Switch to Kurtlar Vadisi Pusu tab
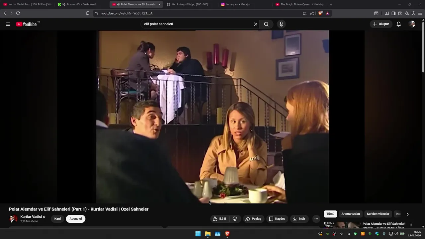Screen dimensions: 425x239 (28, 4)
